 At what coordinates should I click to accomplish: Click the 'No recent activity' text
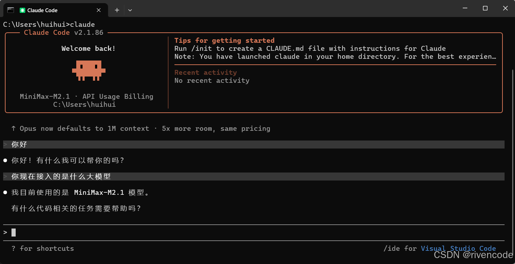[x=212, y=80]
